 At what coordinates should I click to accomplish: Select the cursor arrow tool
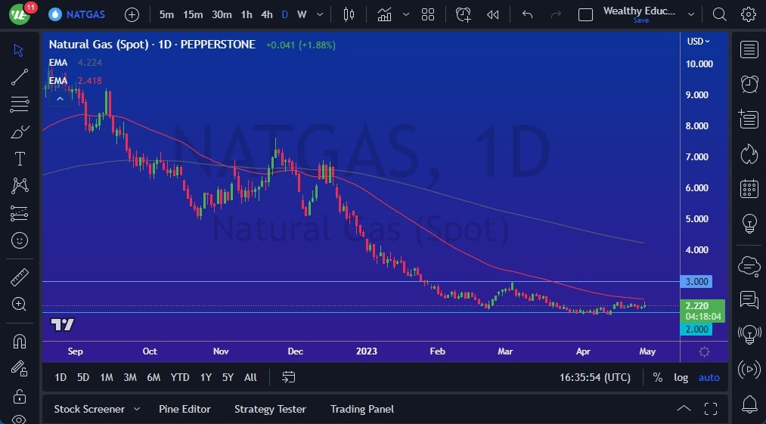19,51
